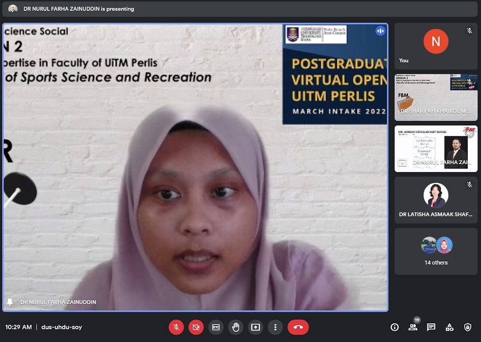Open the '14 others' participants tile
This screenshot has width=481, height=342.
436,251
